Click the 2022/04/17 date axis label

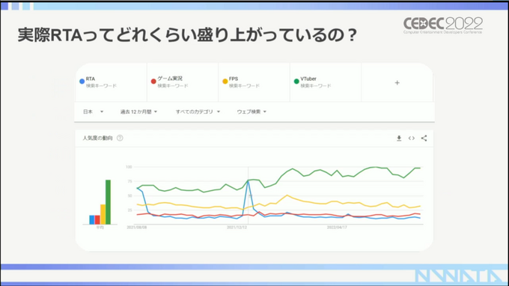pyautogui.click(x=337, y=228)
